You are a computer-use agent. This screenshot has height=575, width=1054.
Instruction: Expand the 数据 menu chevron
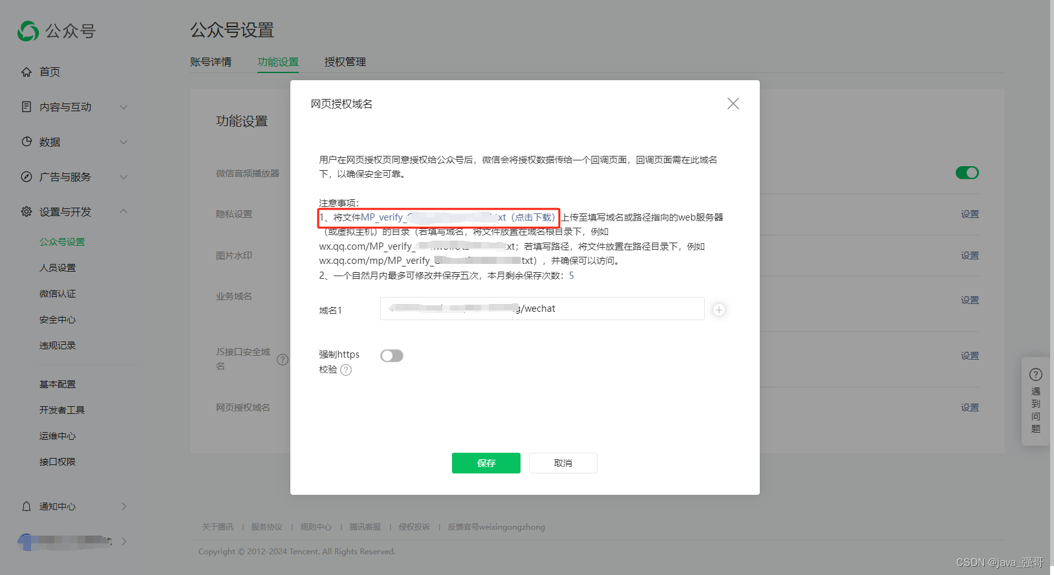click(x=124, y=142)
